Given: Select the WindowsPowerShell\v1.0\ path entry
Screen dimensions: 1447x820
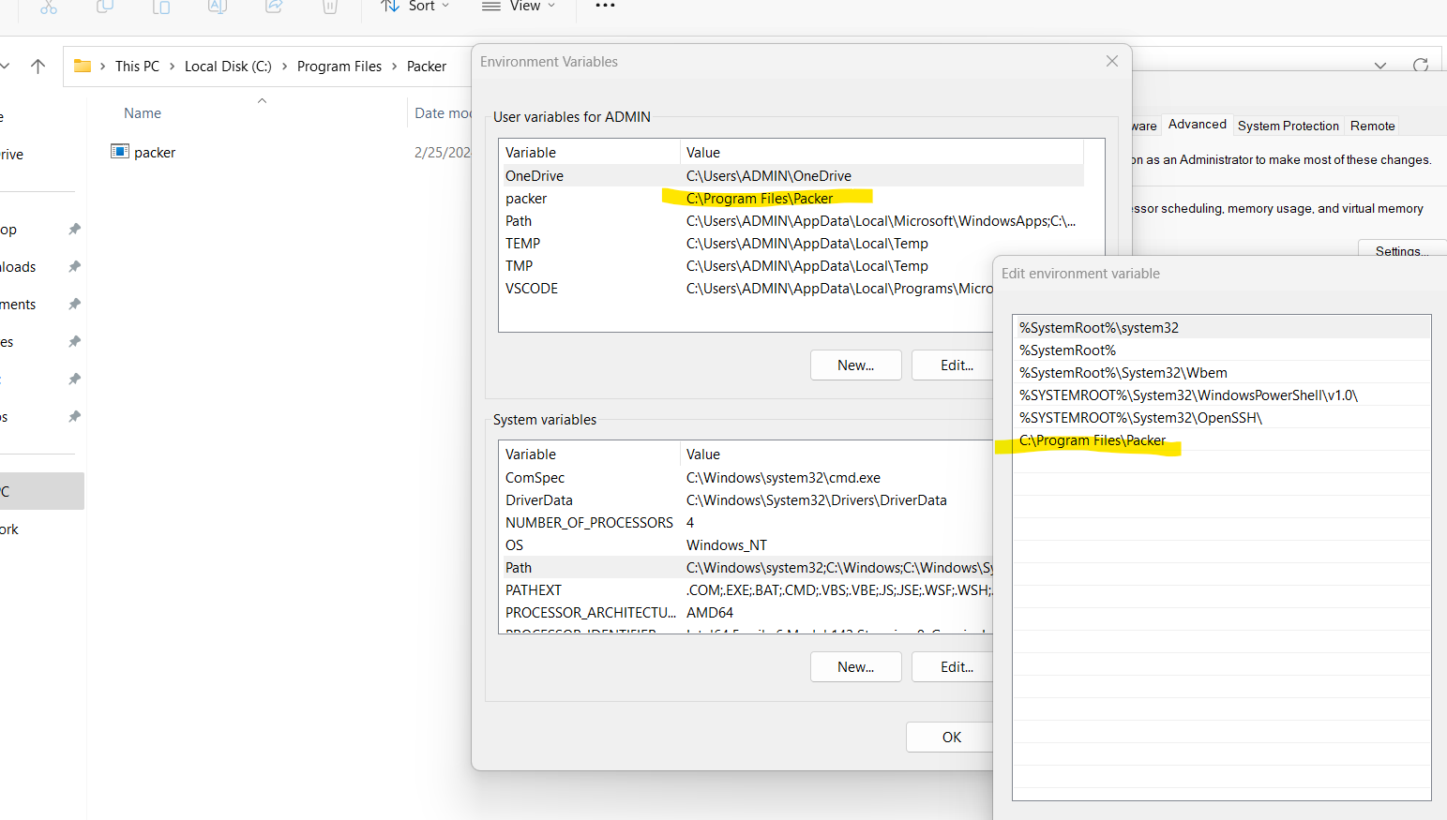Looking at the screenshot, I should coord(1222,395).
